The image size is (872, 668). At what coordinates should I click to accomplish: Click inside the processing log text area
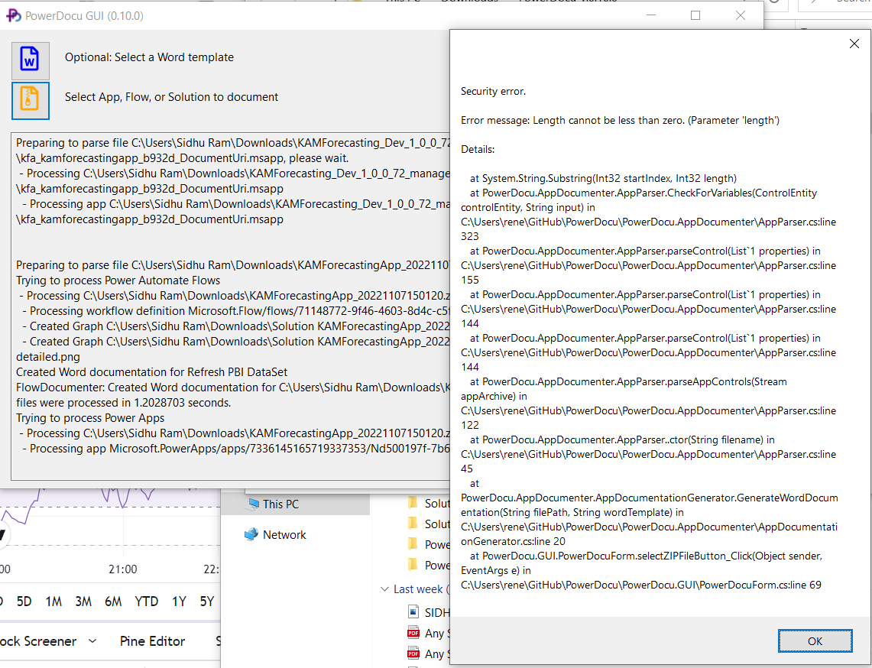(x=229, y=306)
